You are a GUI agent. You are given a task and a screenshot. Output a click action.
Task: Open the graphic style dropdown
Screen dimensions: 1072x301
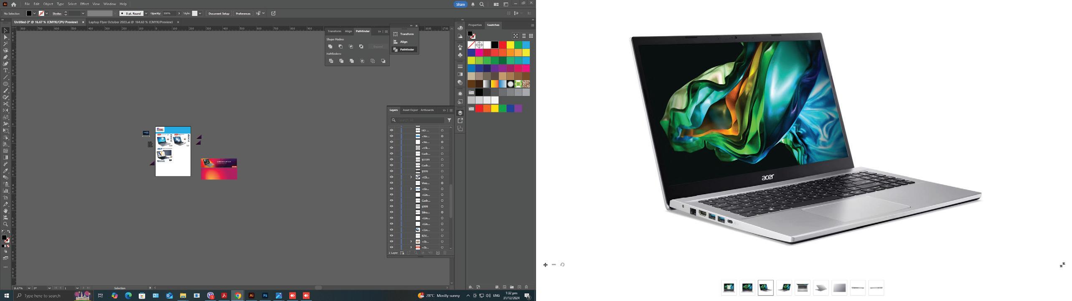click(x=200, y=13)
